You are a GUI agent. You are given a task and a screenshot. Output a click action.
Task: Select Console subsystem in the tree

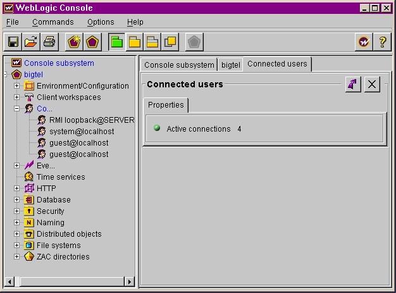(x=59, y=63)
